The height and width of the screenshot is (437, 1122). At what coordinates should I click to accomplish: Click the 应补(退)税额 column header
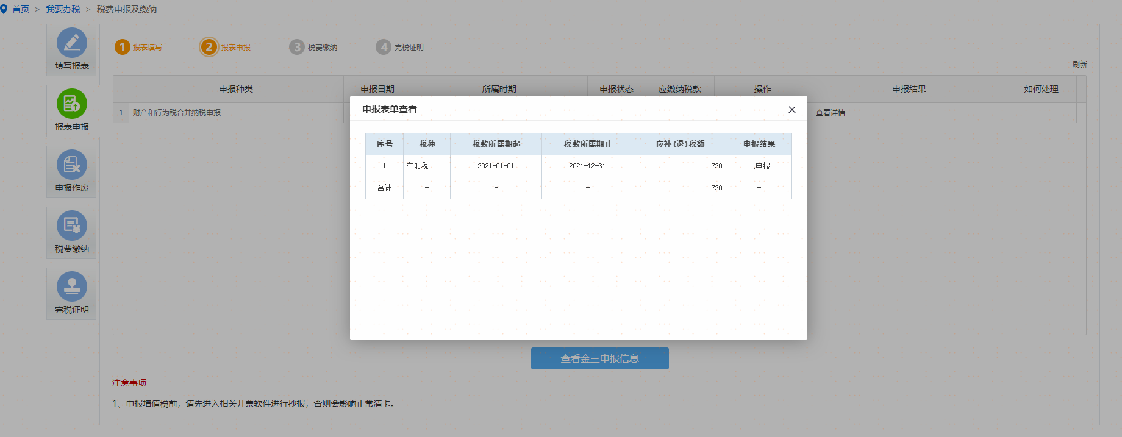coord(680,144)
